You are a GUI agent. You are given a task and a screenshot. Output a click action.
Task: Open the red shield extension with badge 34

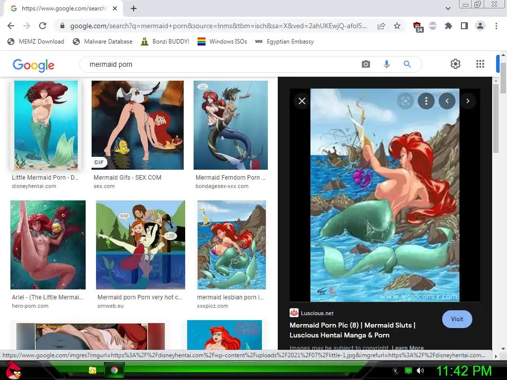[418, 27]
